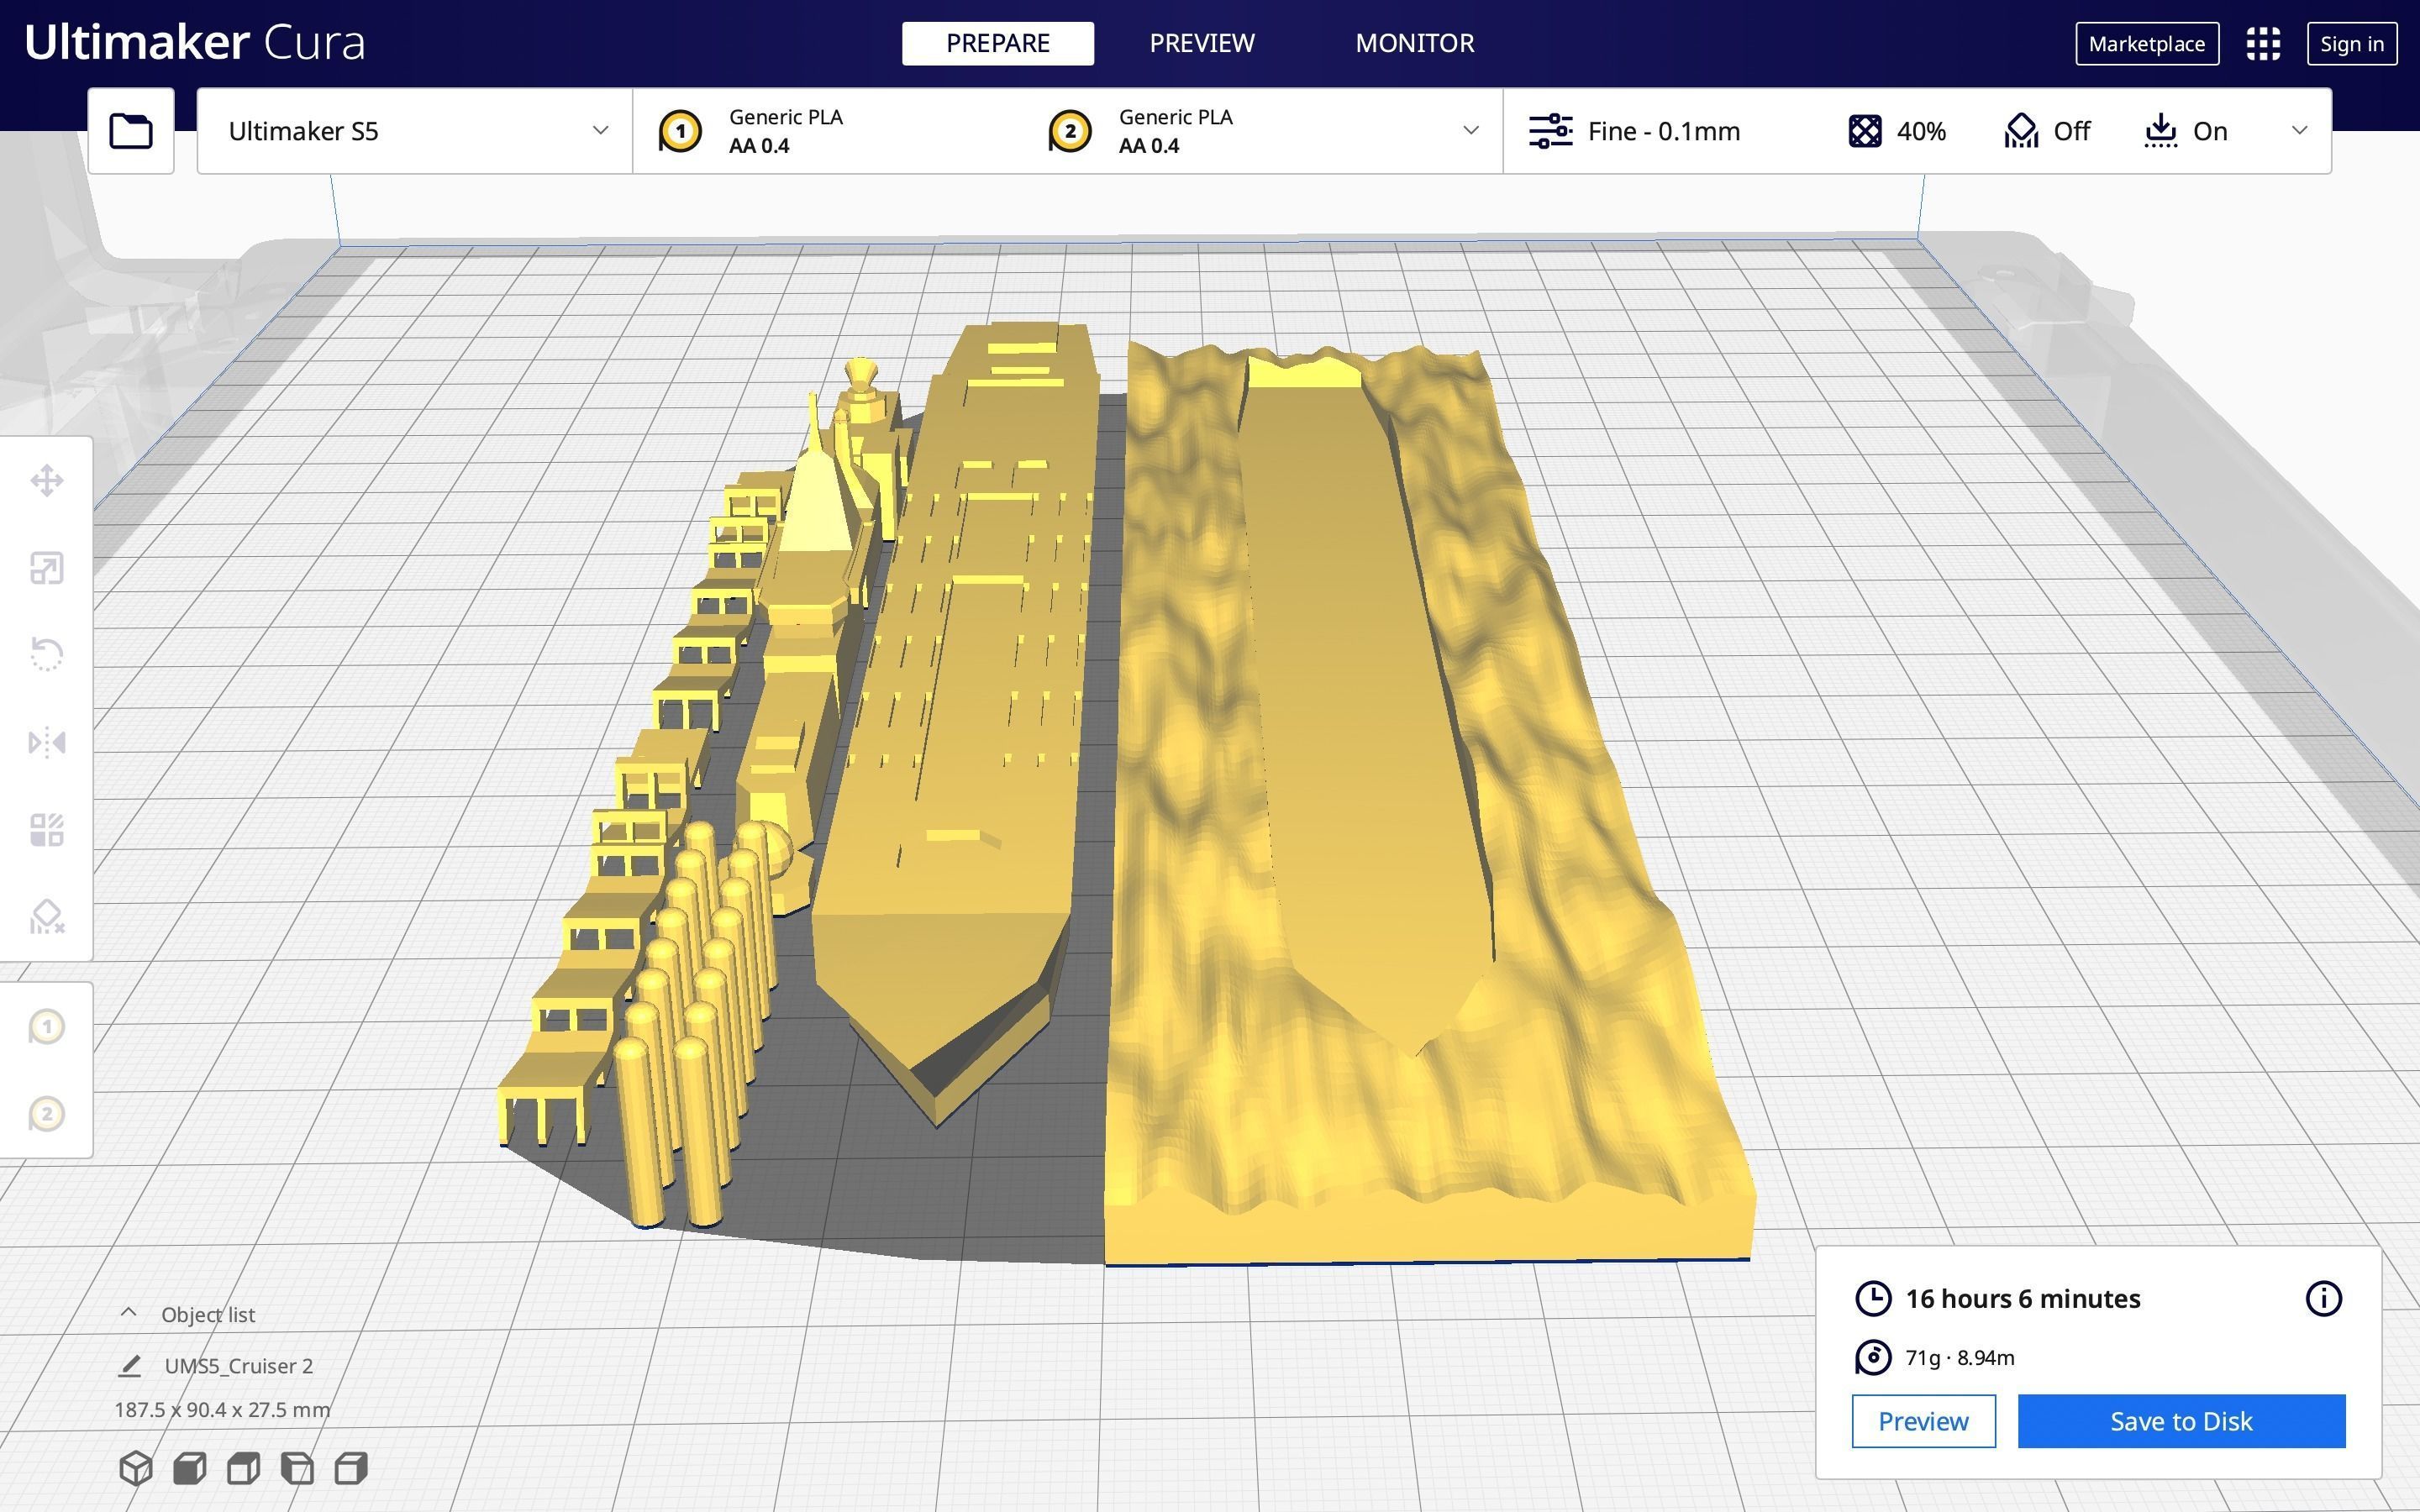Open the Marketplace
Screen dimensions: 2420x1512
click(2146, 44)
